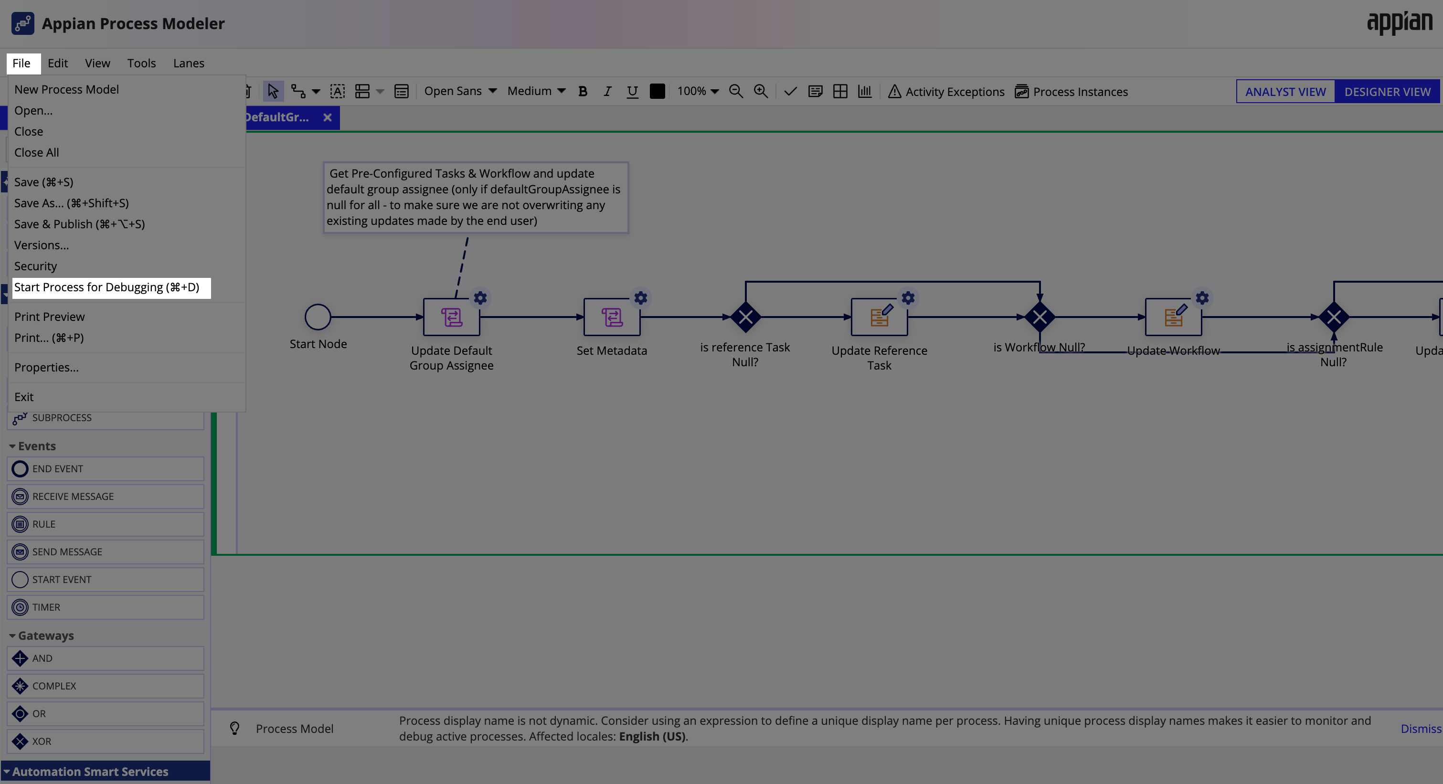Open the swimlane orientation dropdown arrow
Viewport: 1443px width, 784px height.
click(381, 91)
